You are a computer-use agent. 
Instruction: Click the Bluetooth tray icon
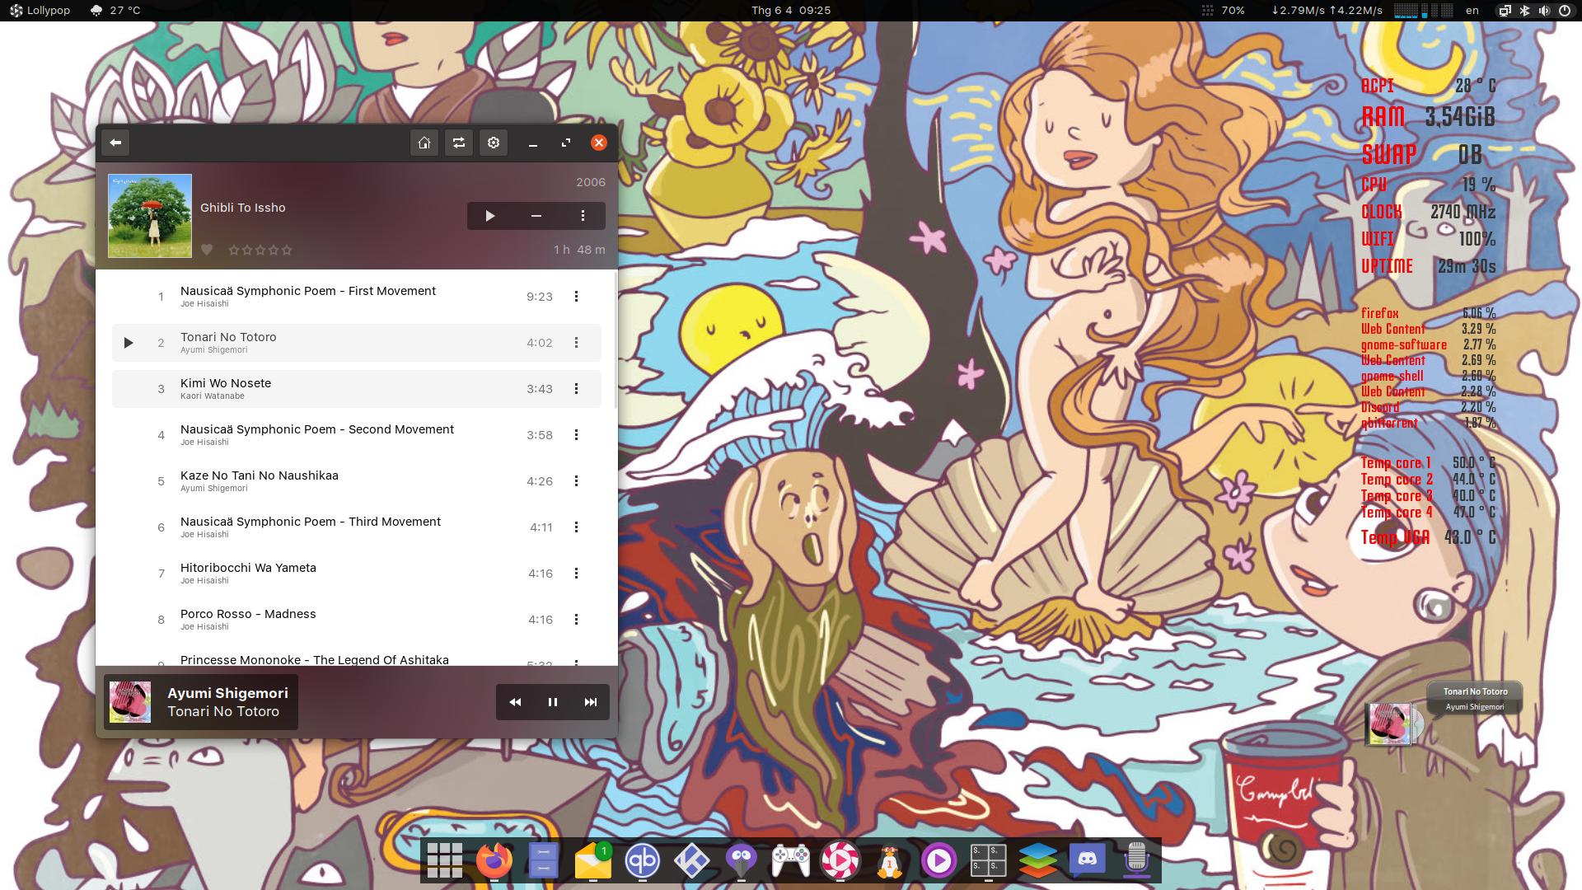1524,11
